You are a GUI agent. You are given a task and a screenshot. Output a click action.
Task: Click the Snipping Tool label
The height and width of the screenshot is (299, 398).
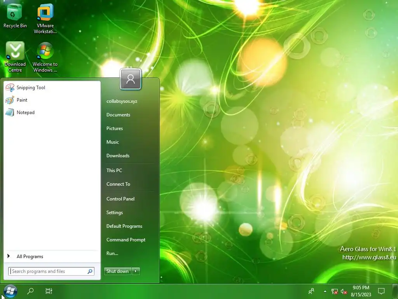pyautogui.click(x=31, y=88)
